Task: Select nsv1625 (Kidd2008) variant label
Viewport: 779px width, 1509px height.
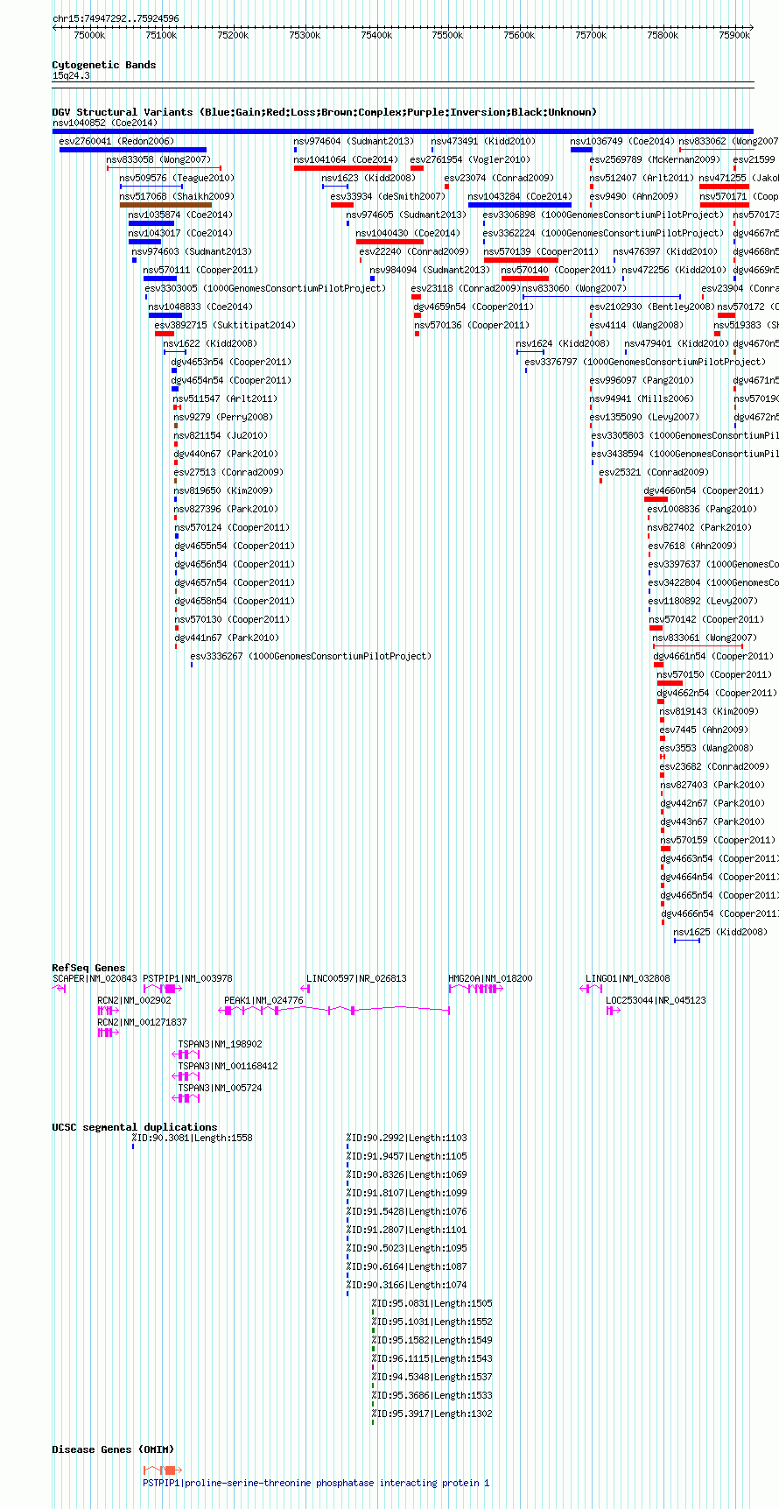Action: pyautogui.click(x=720, y=932)
